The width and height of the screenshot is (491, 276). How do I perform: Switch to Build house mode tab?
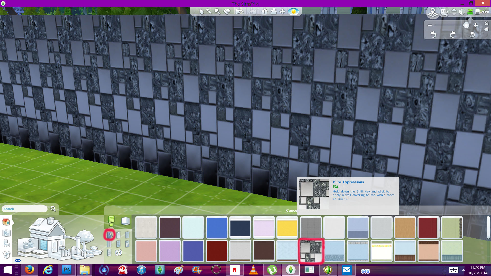6,222
